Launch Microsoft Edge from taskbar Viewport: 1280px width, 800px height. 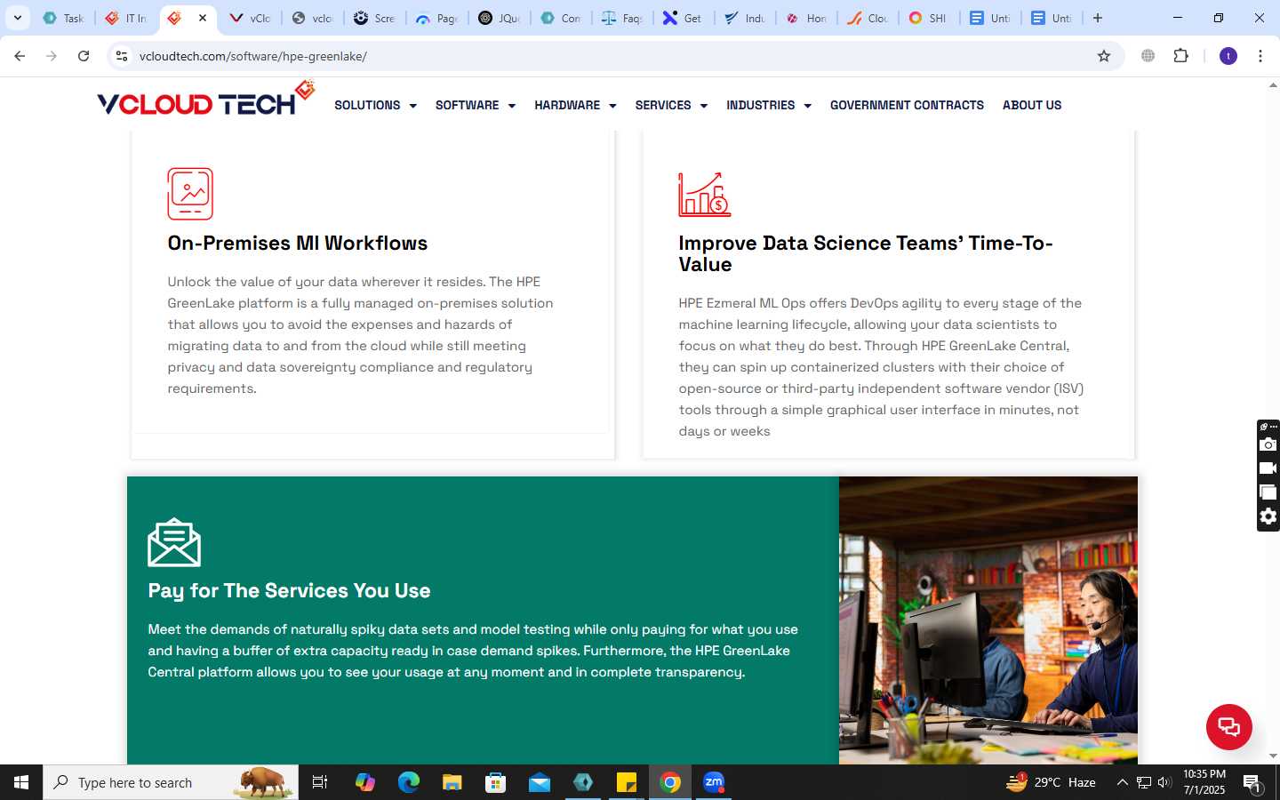pyautogui.click(x=408, y=782)
